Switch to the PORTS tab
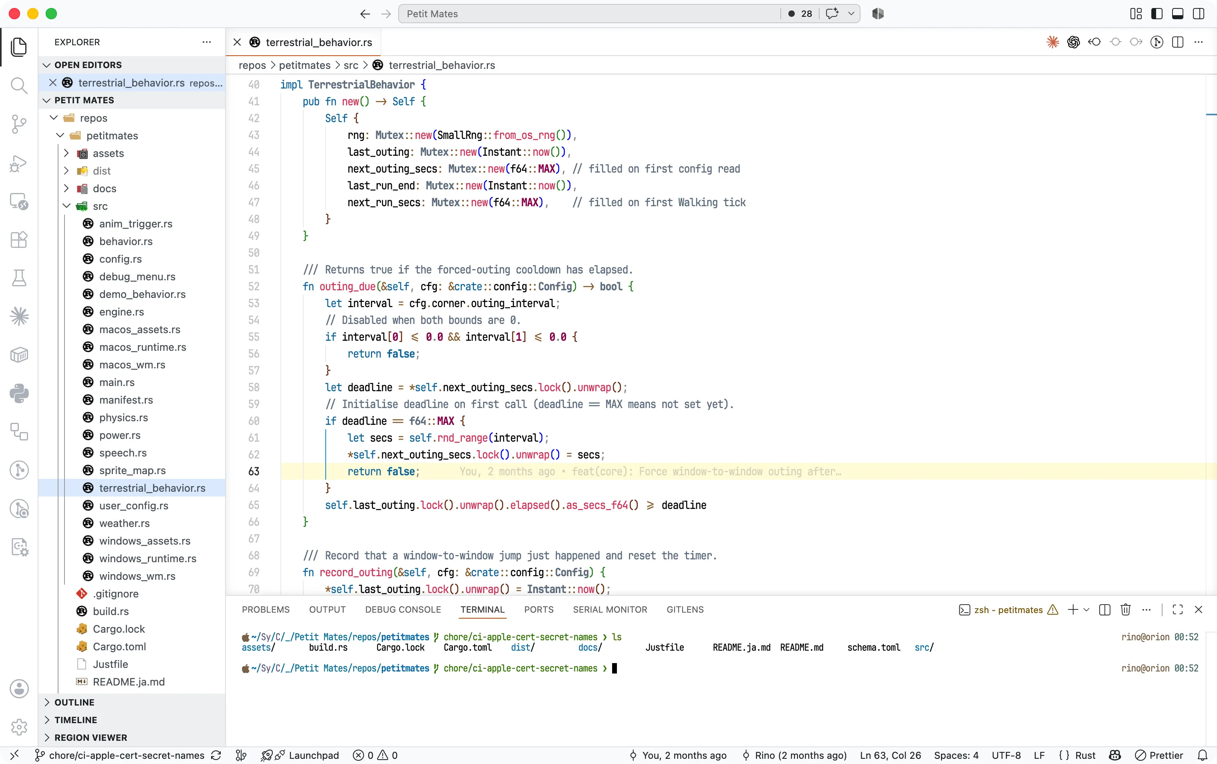Screen dimensions: 1217x764 tap(539, 610)
